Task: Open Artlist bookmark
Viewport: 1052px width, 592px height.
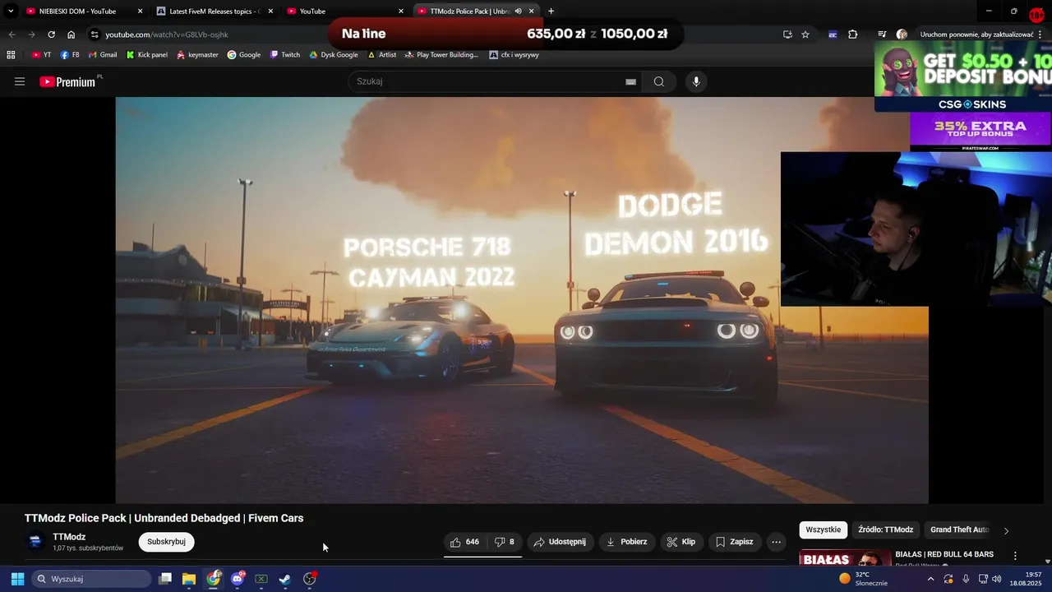Action: coord(382,55)
